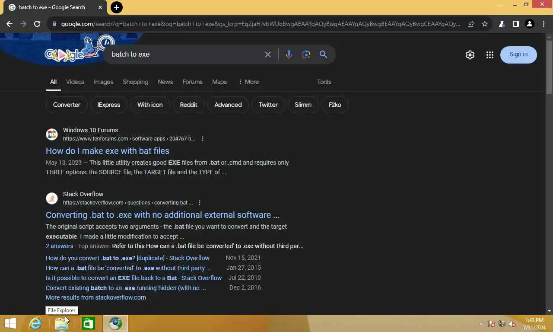This screenshot has height=332, width=553.
Task: Open Windows Store taskbar icon
Action: (88, 323)
